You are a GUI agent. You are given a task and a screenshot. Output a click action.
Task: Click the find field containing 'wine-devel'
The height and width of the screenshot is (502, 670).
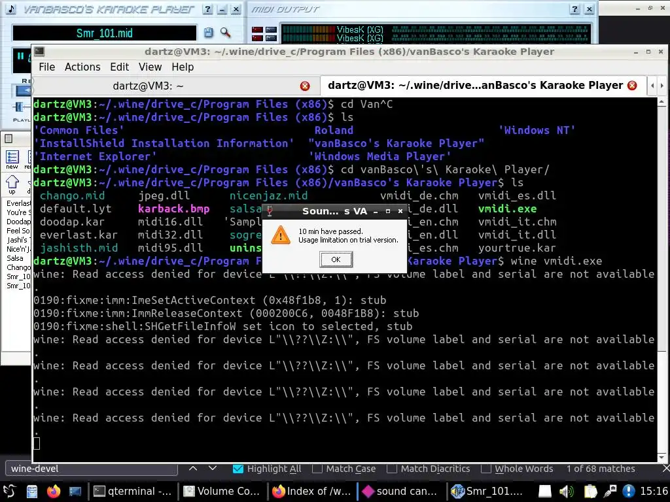point(92,469)
